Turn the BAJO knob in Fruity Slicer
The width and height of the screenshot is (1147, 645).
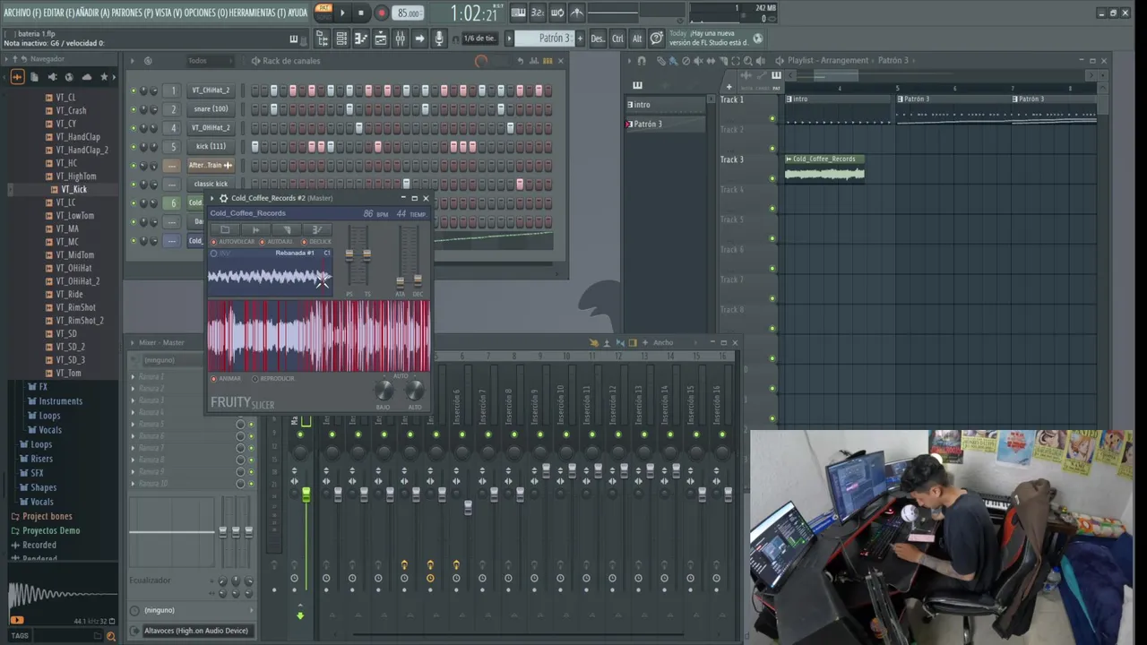pyautogui.click(x=384, y=390)
